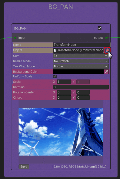This screenshot has height=179, width=120.
Task: Open the black Background Color swatch
Action: coord(78,72)
